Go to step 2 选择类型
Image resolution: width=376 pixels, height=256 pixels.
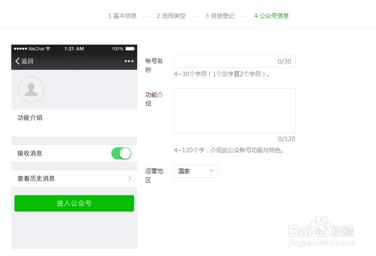point(171,16)
